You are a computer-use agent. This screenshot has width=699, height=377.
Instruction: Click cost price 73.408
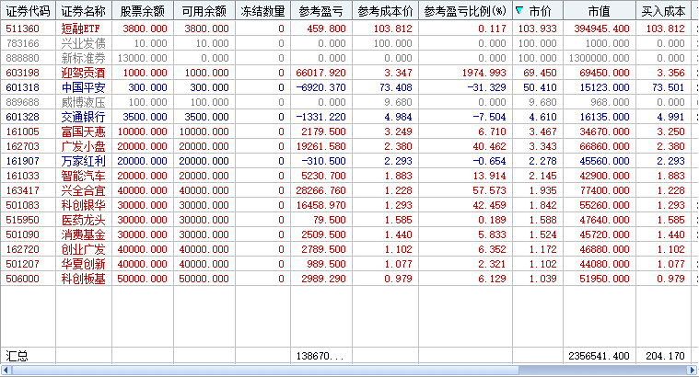click(x=396, y=87)
